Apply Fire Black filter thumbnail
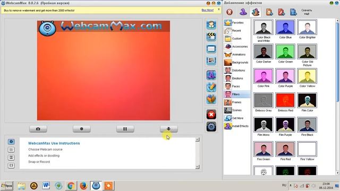The image size is (340, 191). (x=307, y=125)
